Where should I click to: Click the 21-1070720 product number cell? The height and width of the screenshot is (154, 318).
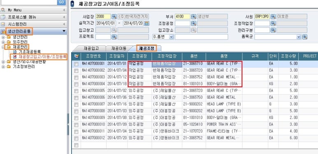[194, 131]
